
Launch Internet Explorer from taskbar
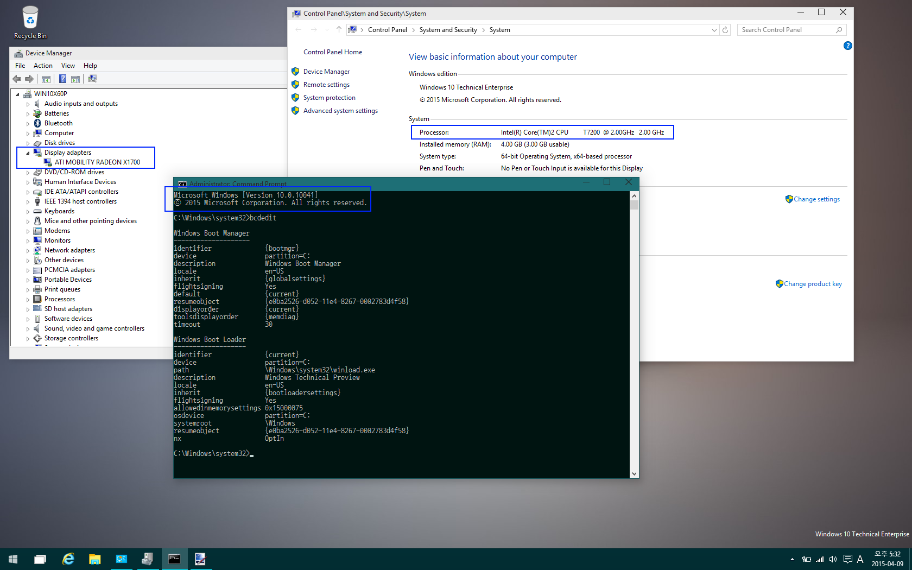coord(68,559)
